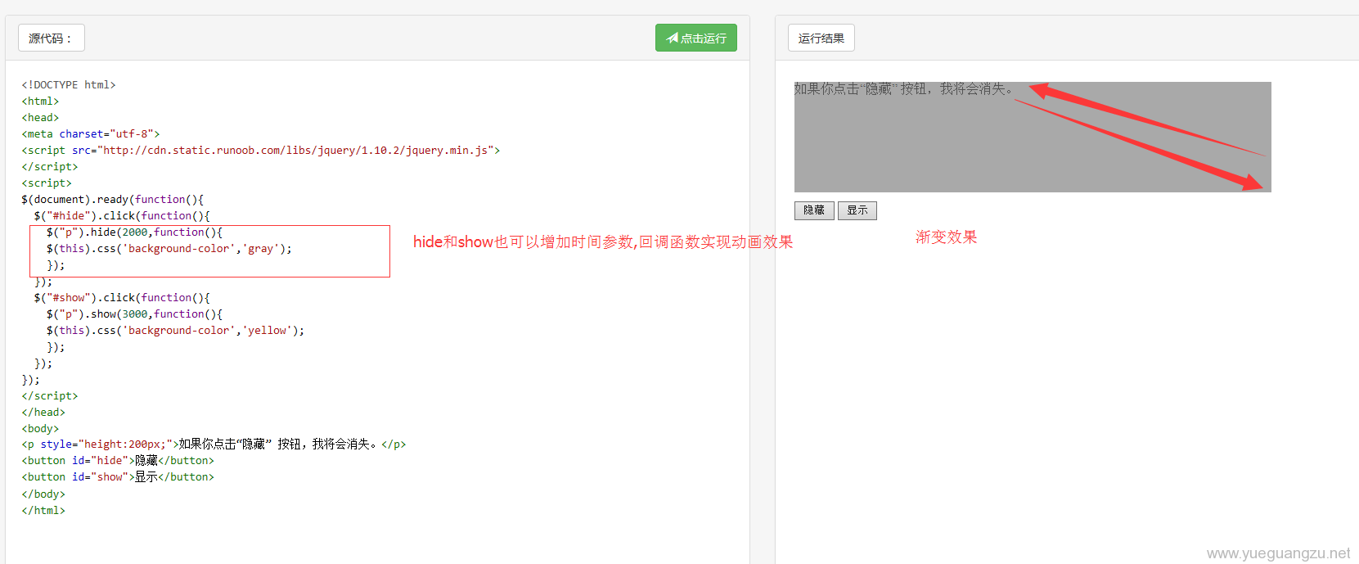This screenshot has width=1359, height=564.
Task: Click the $(document).ready(function(){ line
Action: [x=112, y=199]
